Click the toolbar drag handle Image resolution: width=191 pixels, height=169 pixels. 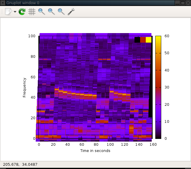coord(2,12)
